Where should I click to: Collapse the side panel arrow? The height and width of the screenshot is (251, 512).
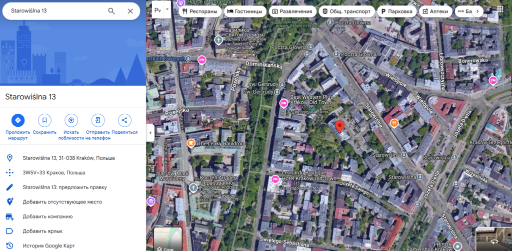pyautogui.click(x=150, y=133)
